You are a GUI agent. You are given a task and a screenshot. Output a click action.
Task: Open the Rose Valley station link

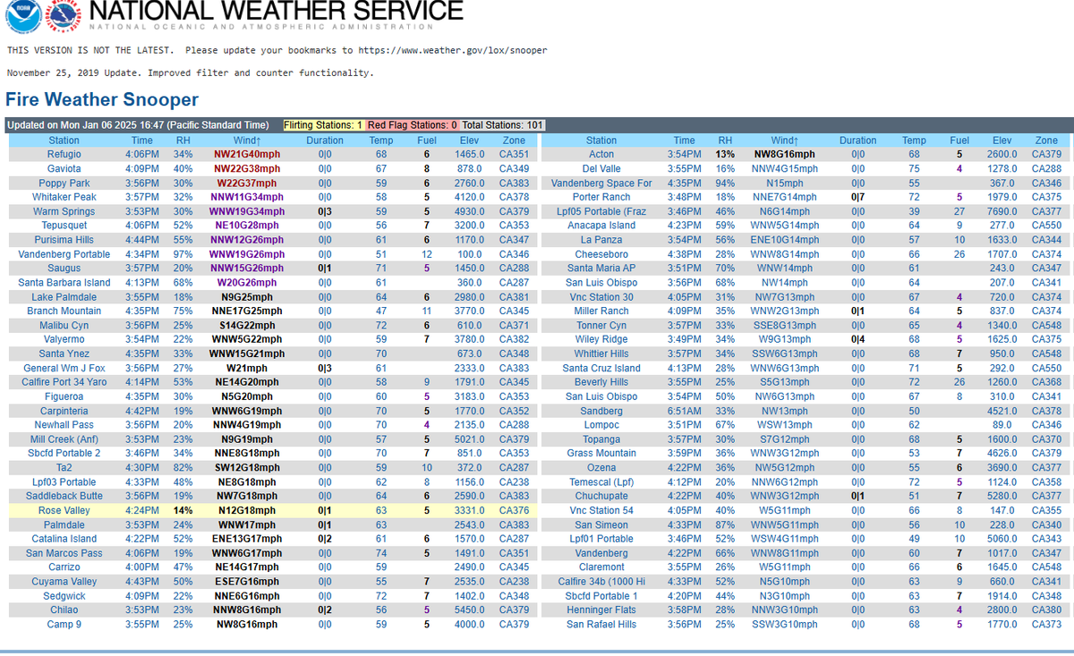(x=64, y=510)
